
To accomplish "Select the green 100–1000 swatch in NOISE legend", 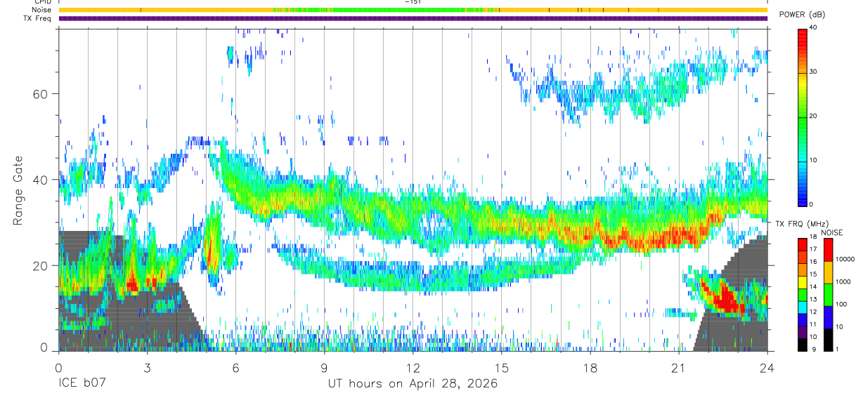I will click(828, 295).
